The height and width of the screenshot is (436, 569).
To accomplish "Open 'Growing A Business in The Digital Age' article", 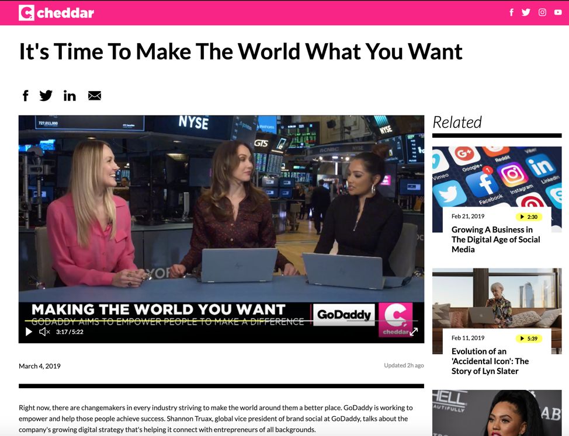I will (496, 239).
